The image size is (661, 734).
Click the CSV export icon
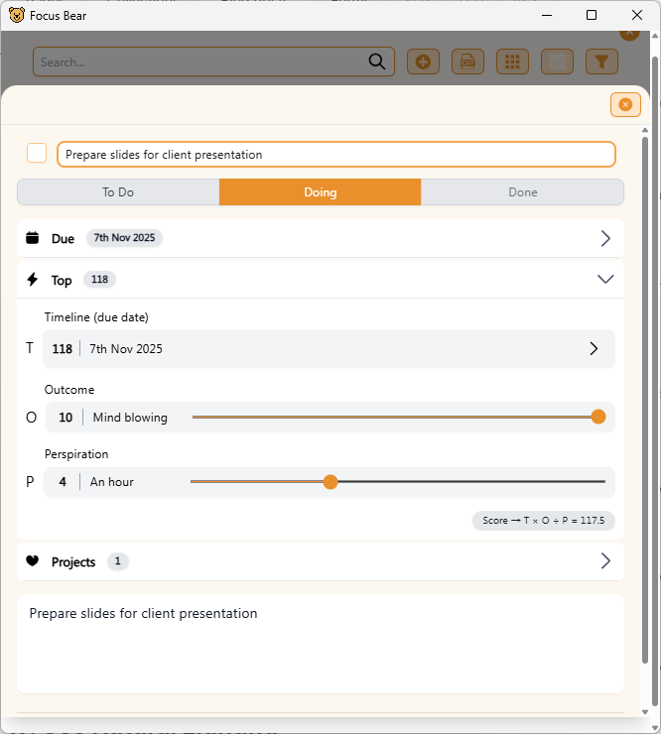[x=467, y=61]
